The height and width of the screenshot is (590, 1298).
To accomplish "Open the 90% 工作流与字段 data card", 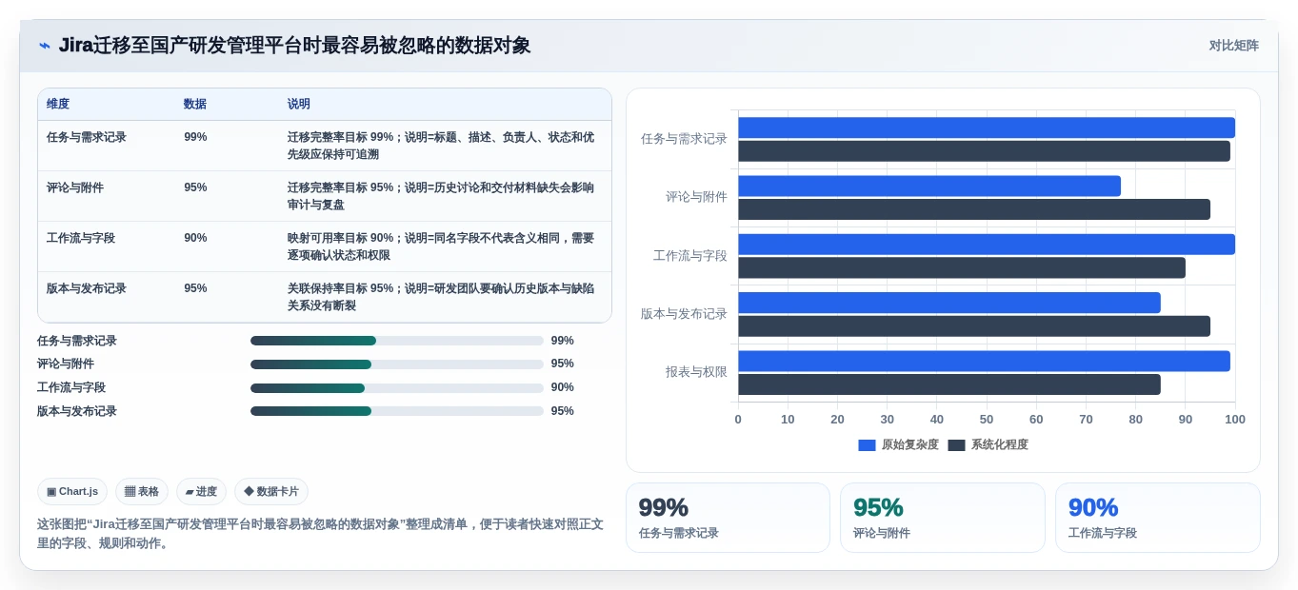I will click(1158, 518).
